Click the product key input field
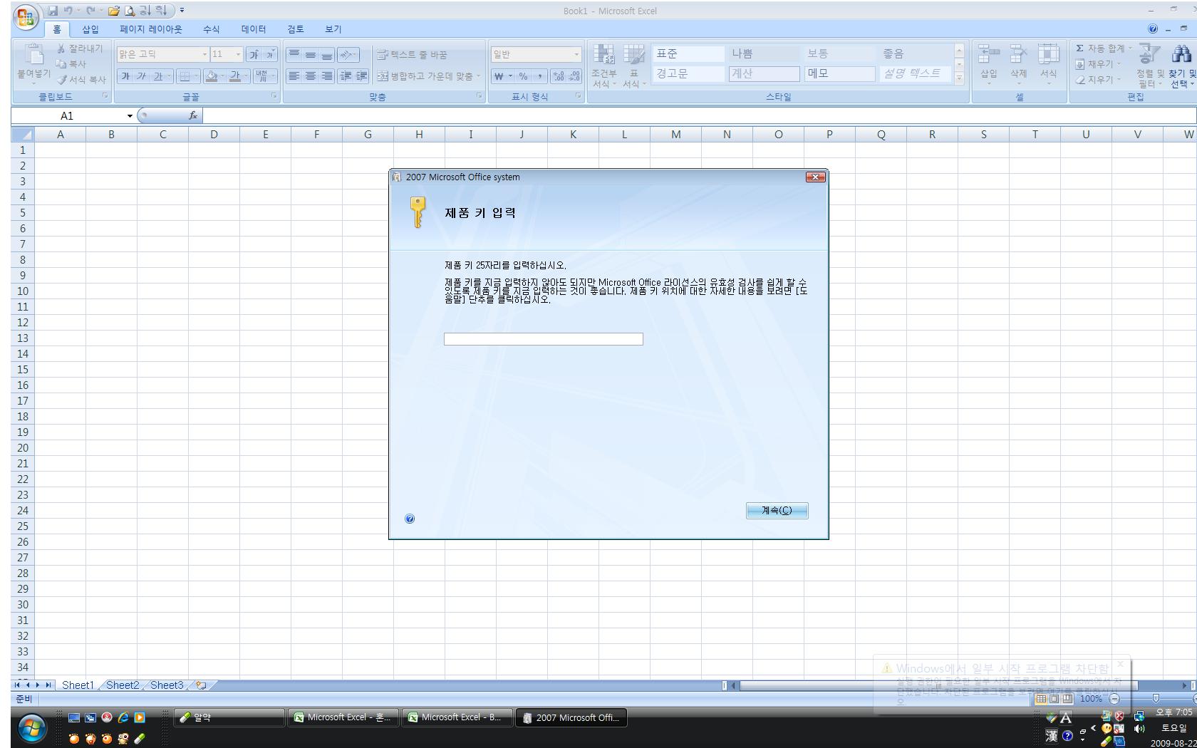The image size is (1197, 748). click(x=543, y=339)
